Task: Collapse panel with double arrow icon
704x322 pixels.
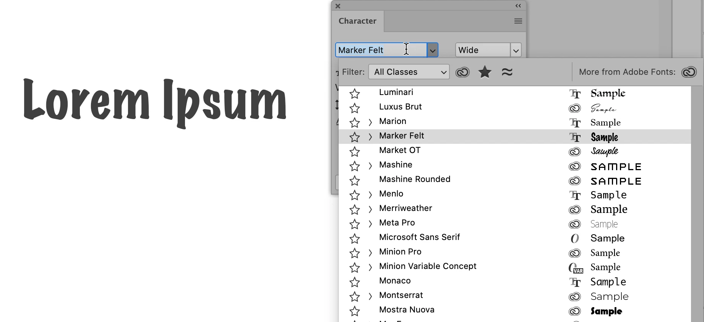Action: pyautogui.click(x=518, y=6)
